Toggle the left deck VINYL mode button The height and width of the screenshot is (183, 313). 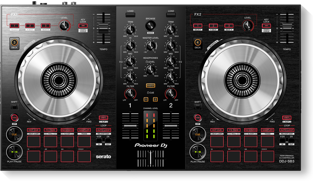[103, 118]
